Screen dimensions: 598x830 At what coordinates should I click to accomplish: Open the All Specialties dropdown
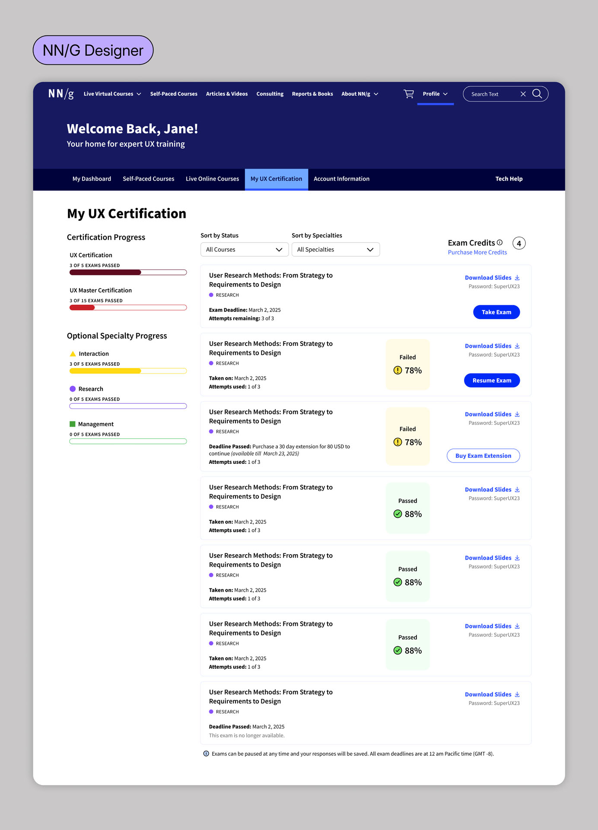click(x=335, y=249)
